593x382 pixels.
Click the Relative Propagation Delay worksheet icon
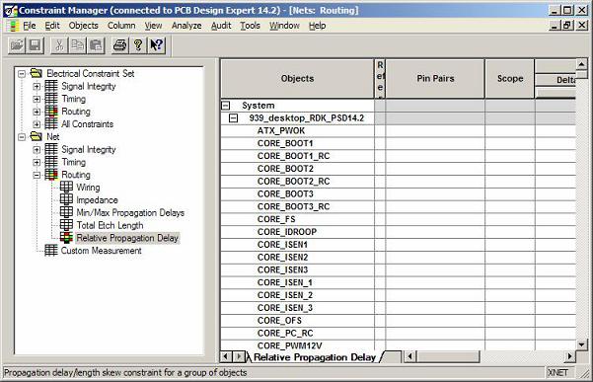pyautogui.click(x=66, y=238)
